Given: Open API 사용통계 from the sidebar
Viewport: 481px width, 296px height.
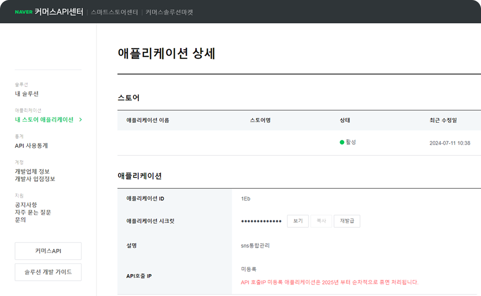Looking at the screenshot, I should 31,146.
